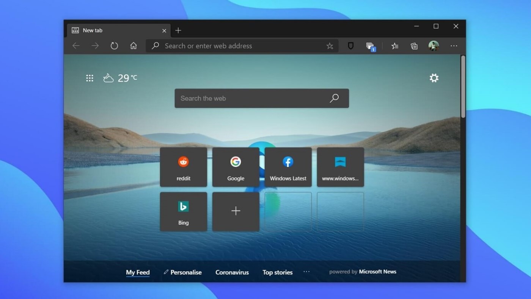Click the address bar search field
531x299 pixels.
click(242, 46)
